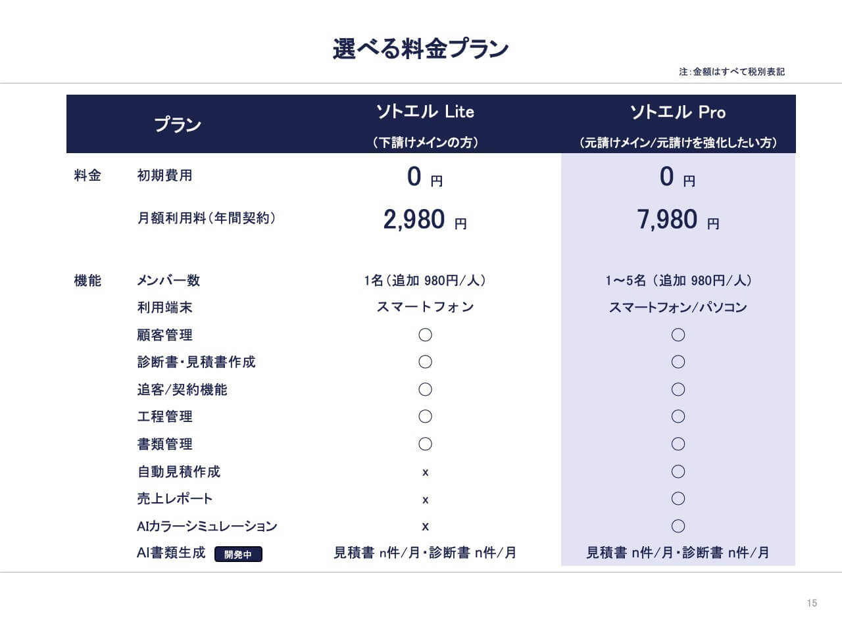Screen dimensions: 842x631
Task: Select the ソトエル Lite plan header
Action: click(425, 112)
